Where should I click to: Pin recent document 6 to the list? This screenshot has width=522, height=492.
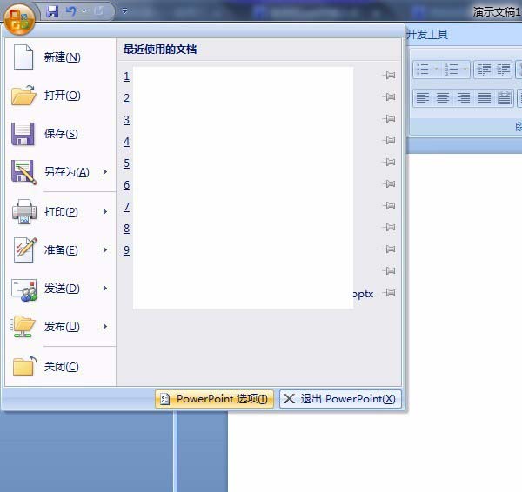point(389,184)
